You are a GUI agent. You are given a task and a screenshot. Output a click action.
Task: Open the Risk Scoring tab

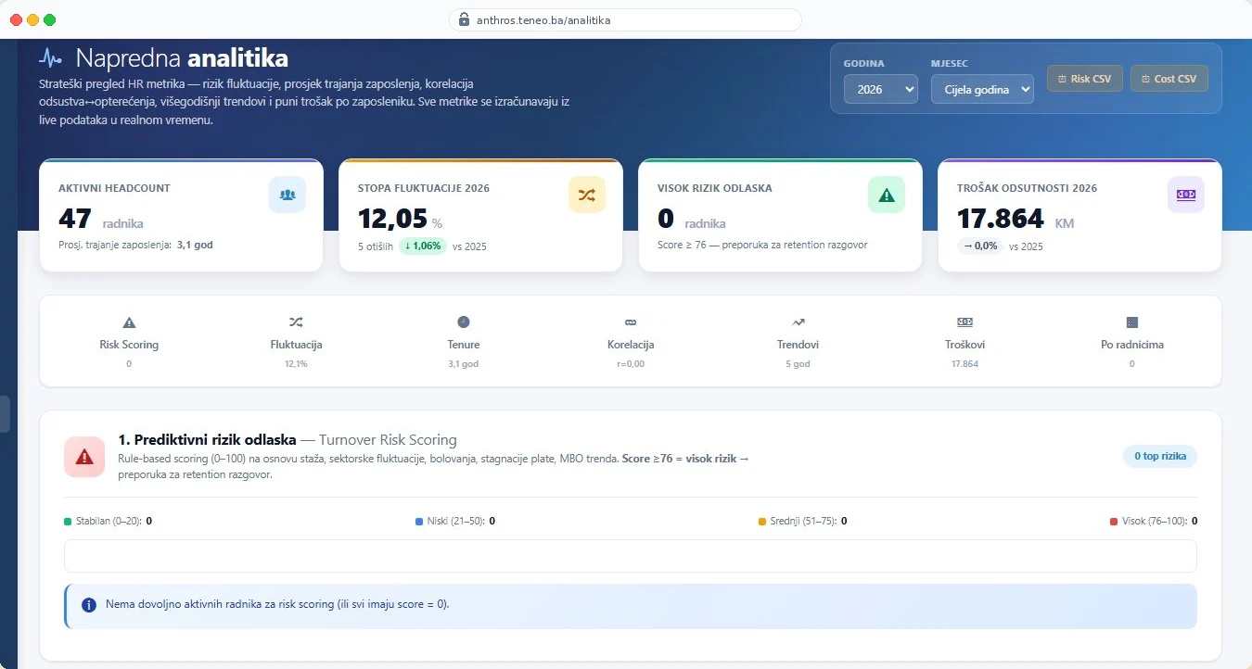pos(129,341)
